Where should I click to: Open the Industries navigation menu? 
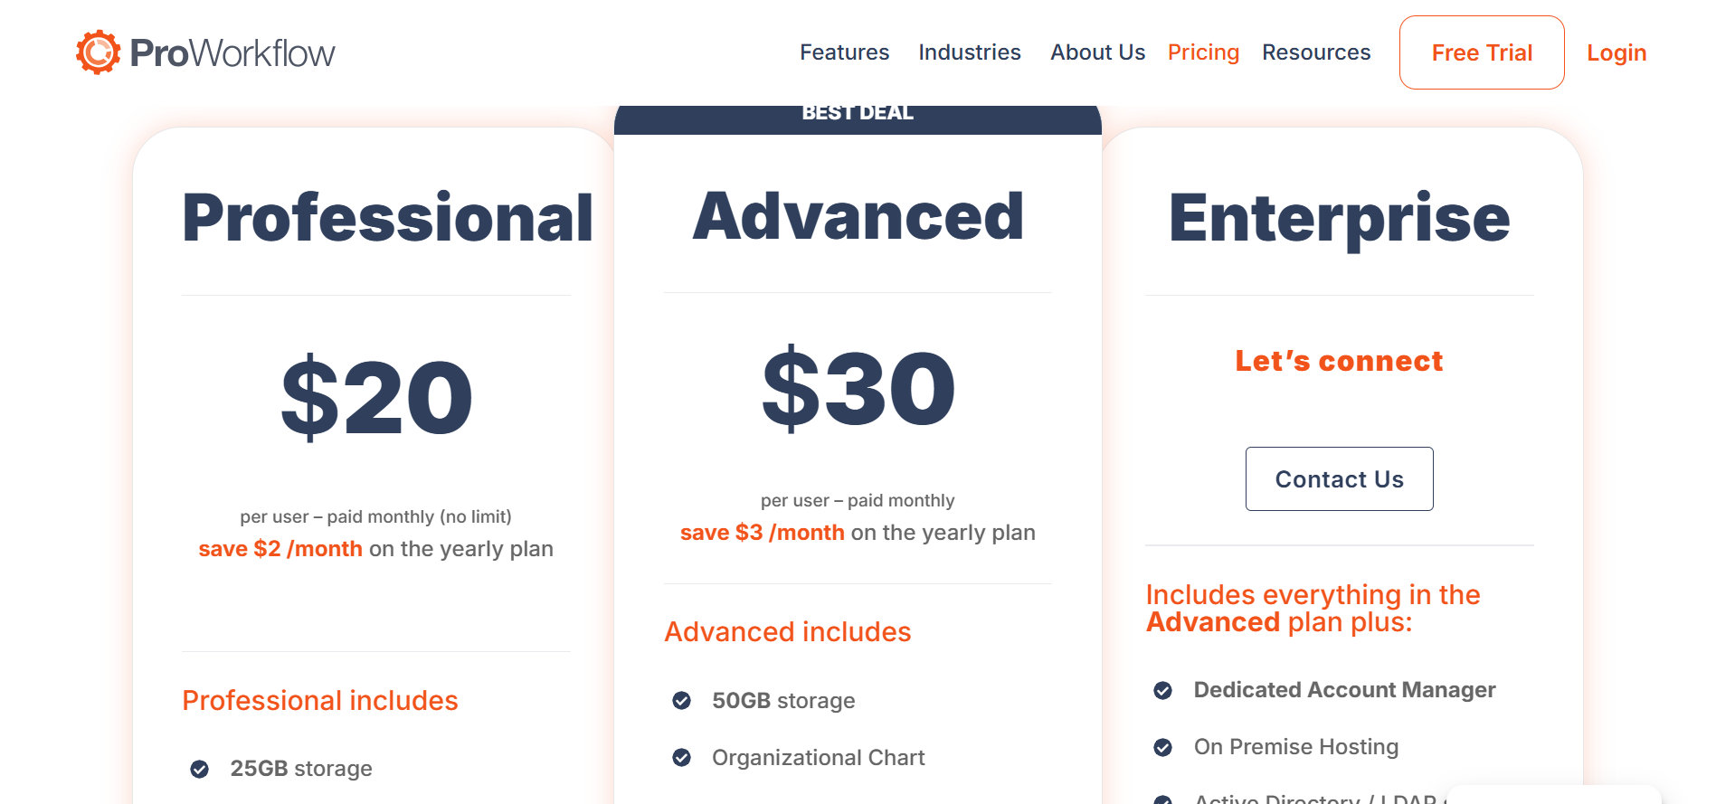(969, 52)
